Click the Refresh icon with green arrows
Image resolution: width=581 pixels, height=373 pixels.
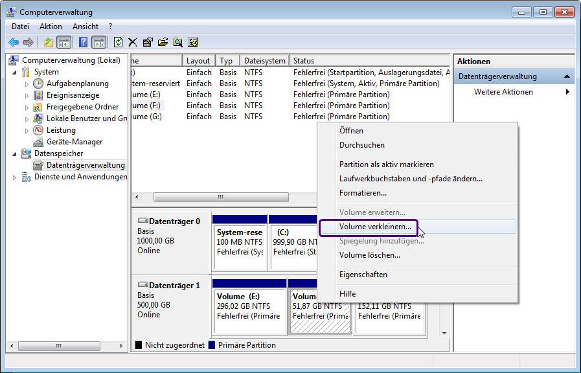(x=118, y=42)
